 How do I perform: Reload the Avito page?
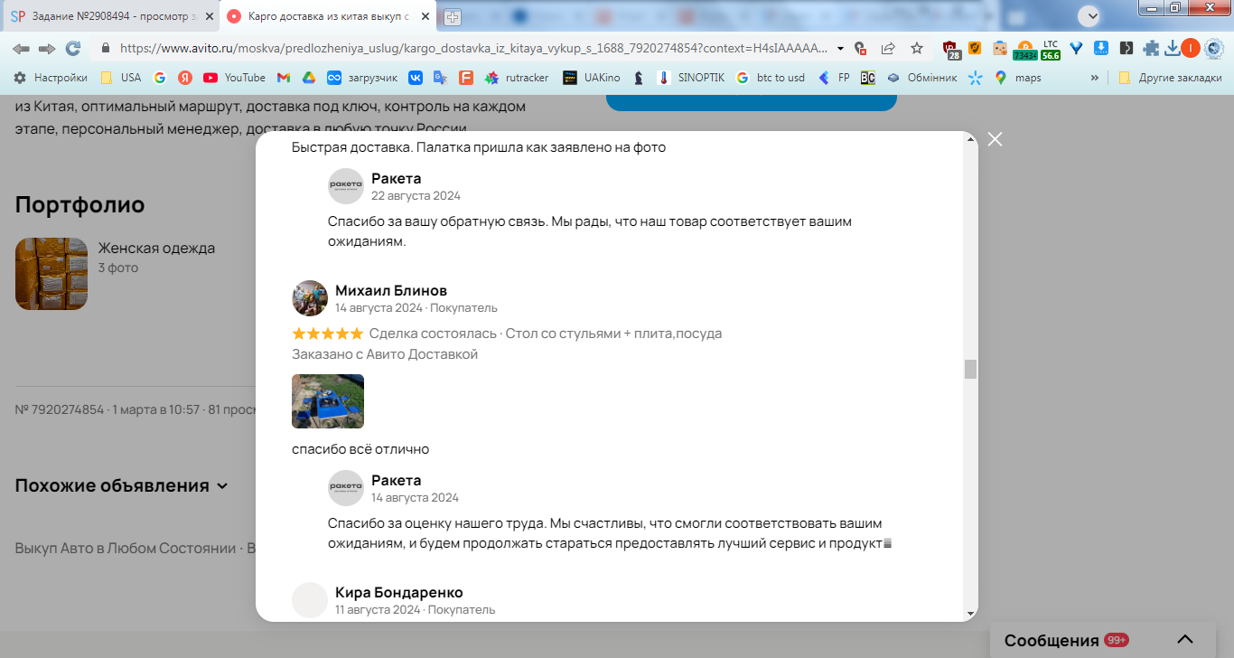73,48
